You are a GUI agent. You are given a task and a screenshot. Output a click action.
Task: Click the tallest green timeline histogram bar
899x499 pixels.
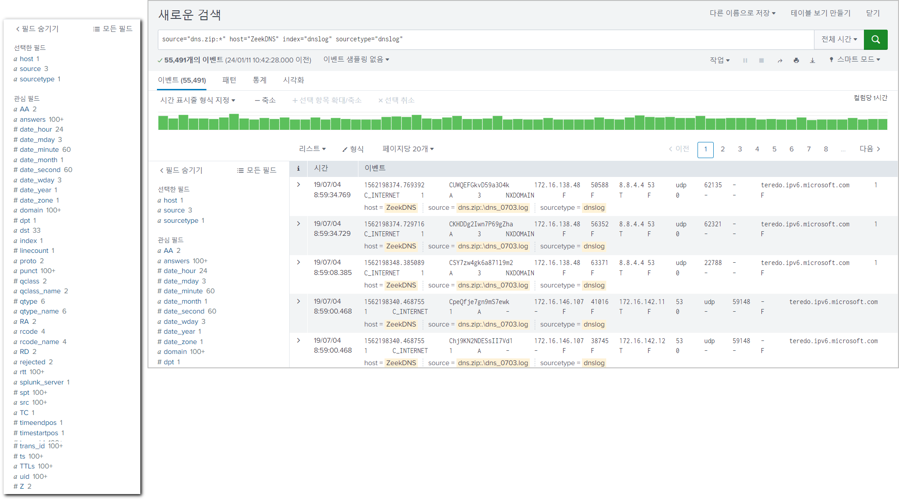click(x=234, y=122)
